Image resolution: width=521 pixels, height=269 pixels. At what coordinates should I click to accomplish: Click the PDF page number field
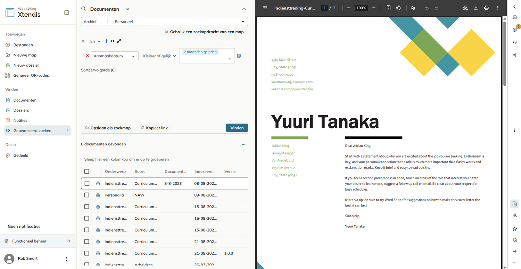pos(325,8)
